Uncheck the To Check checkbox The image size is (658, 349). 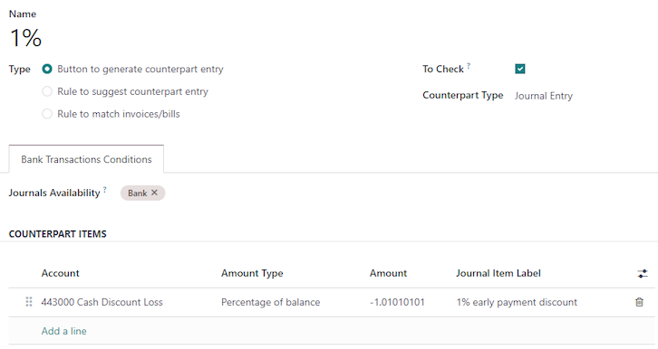tap(520, 69)
